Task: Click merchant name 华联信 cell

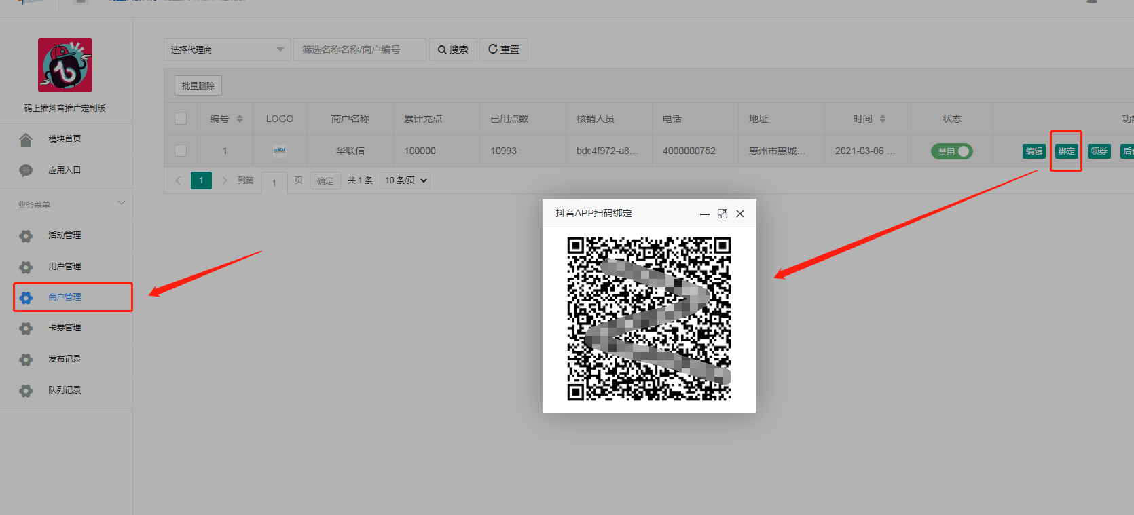Action: 350,151
